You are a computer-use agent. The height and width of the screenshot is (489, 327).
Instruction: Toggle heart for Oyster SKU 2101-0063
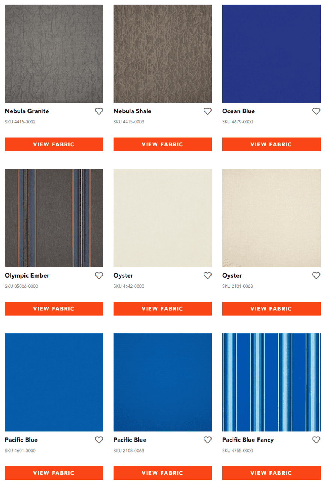(316, 276)
